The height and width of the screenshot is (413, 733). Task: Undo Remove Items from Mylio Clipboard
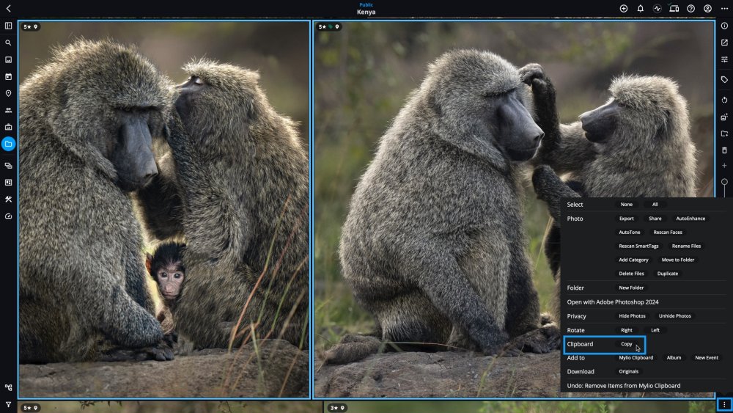coord(624,386)
